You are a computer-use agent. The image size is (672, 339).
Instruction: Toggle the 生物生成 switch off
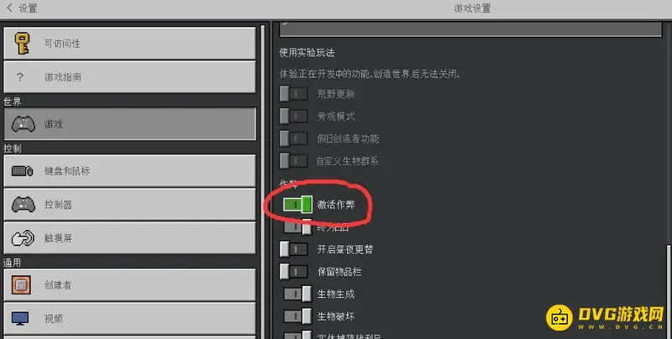point(297,294)
